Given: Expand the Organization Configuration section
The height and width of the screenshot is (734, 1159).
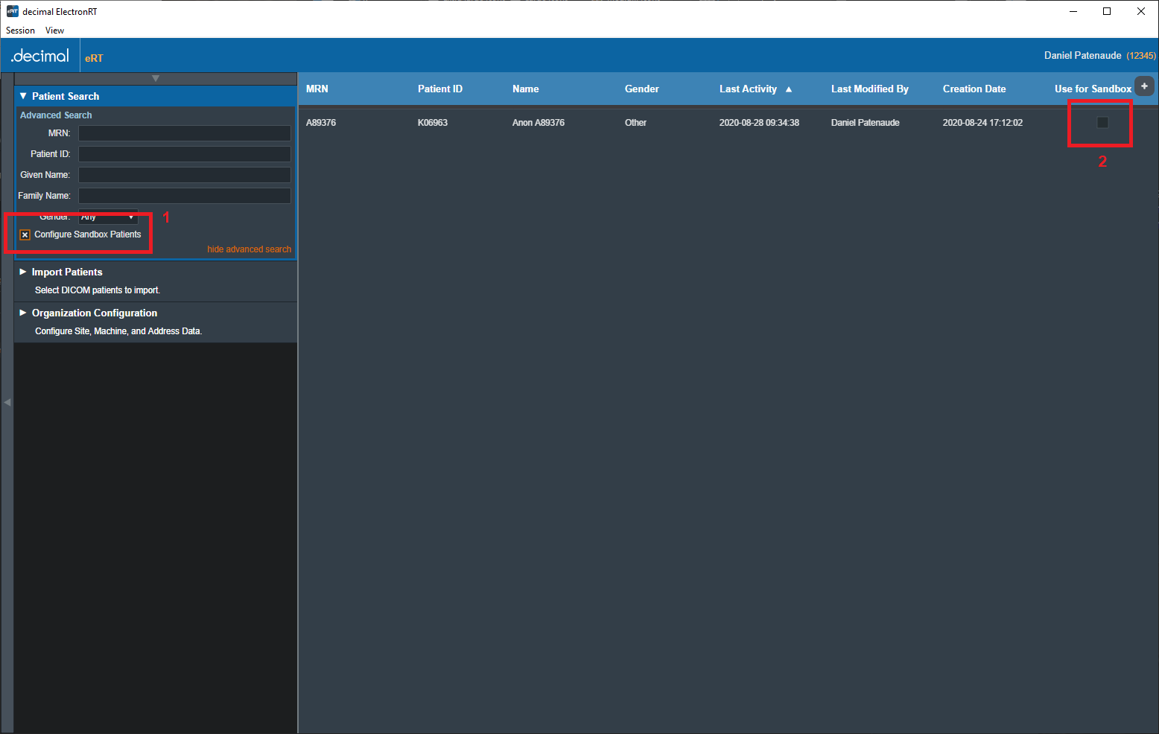Looking at the screenshot, I should pos(23,313).
